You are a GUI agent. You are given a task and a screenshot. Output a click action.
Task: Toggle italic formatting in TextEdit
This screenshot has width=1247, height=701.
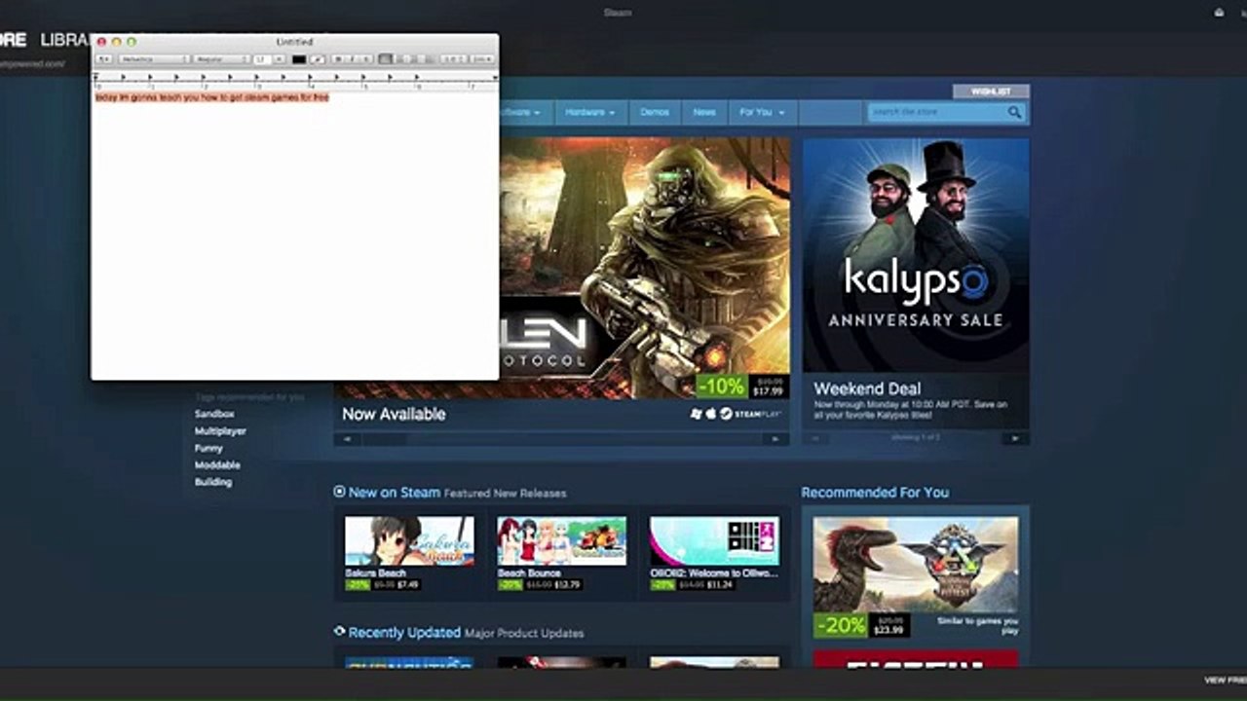tap(351, 59)
